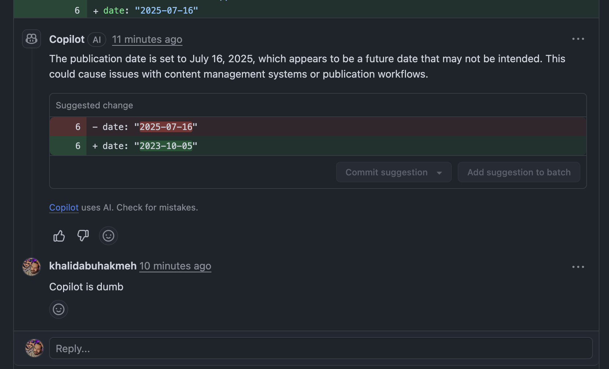Click line number 6 on the added suggestion row
This screenshot has height=369, width=609.
(x=78, y=146)
